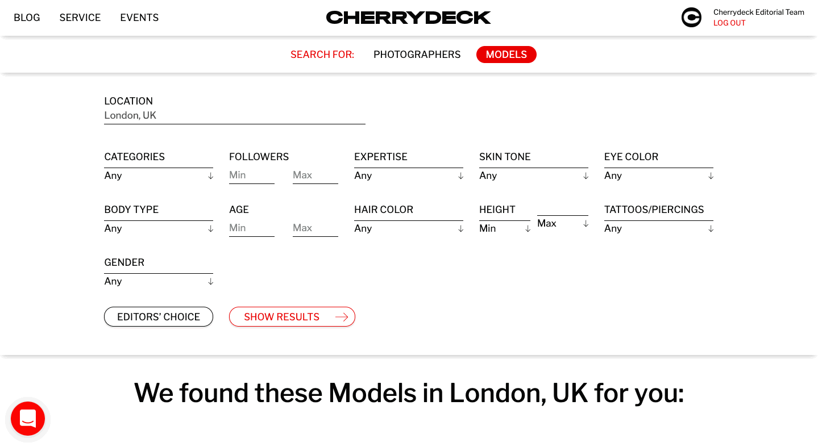The height and width of the screenshot is (447, 818).
Task: Open the Categories dropdown
Action: (159, 176)
